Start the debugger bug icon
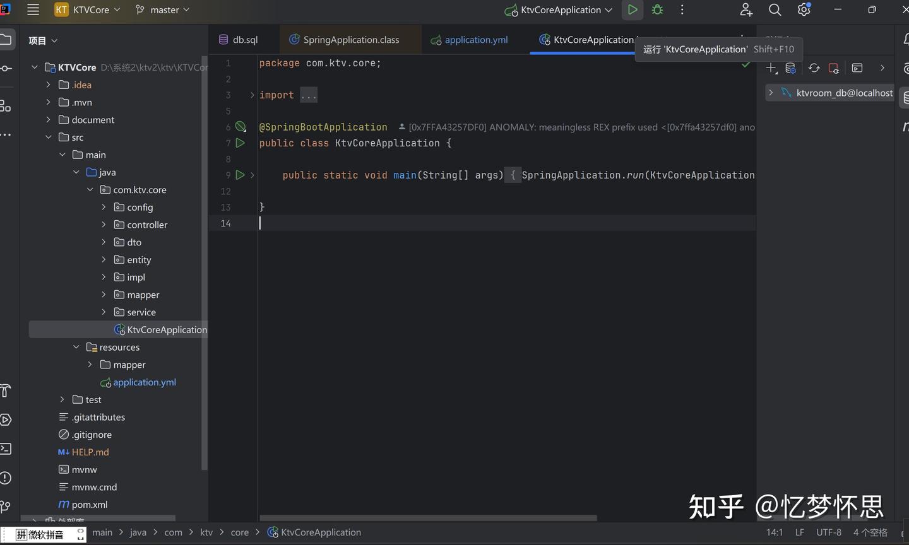This screenshot has width=909, height=545. (656, 9)
